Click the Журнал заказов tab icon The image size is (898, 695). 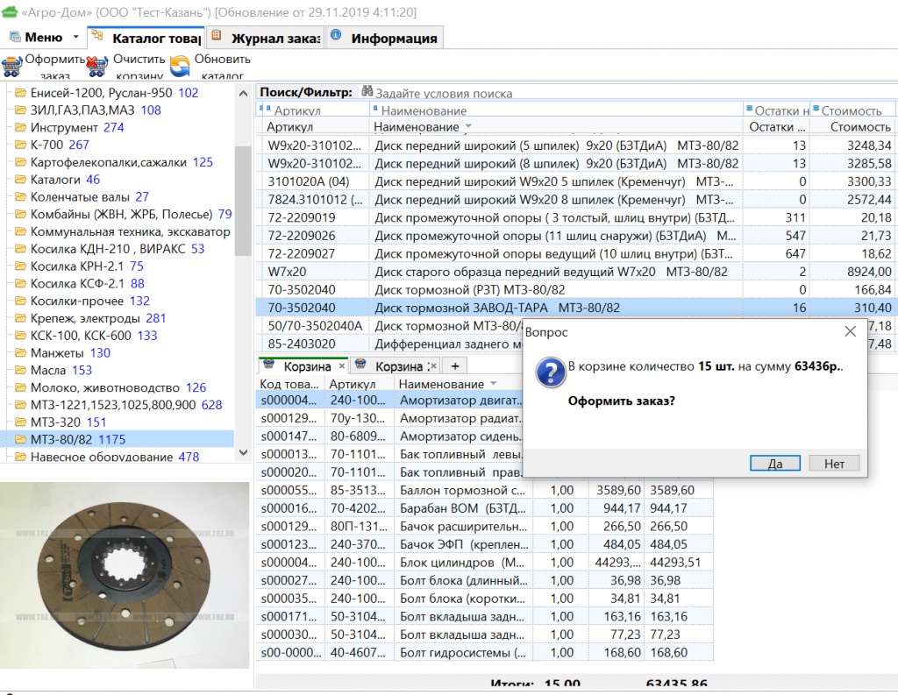click(217, 35)
